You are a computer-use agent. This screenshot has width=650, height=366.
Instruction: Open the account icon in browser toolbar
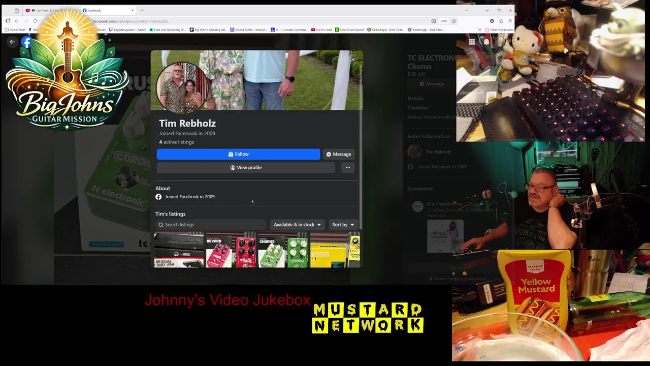492,21
